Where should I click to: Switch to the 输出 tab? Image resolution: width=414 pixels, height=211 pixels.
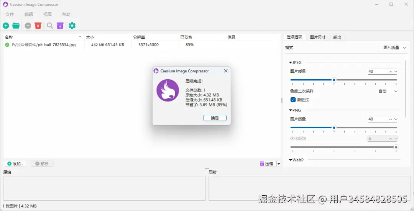(337, 37)
